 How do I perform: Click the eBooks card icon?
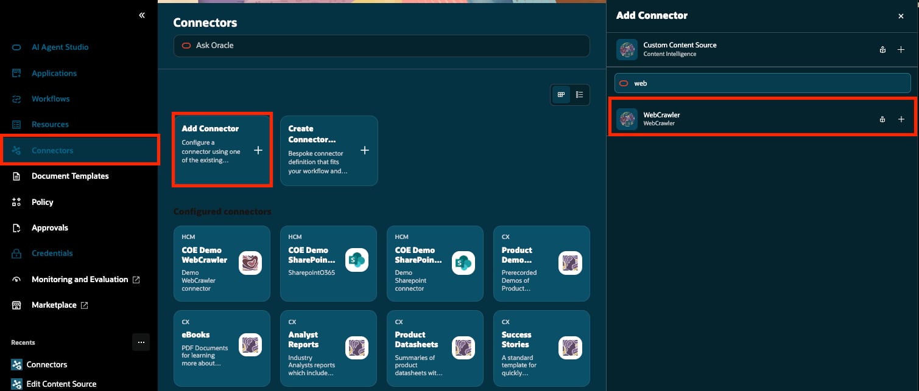tap(250, 345)
